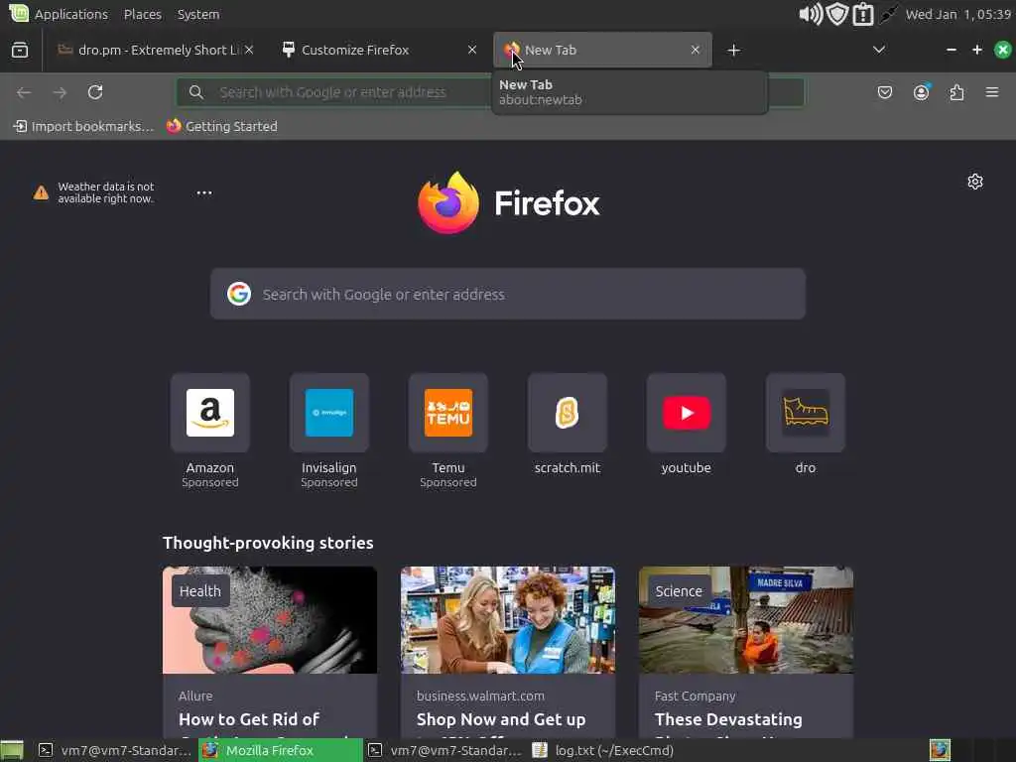Click the update notifier tray icon
The height and width of the screenshot is (762, 1016).
[x=863, y=14]
